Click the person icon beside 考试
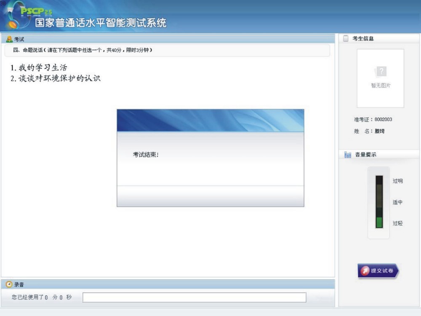 [9, 39]
